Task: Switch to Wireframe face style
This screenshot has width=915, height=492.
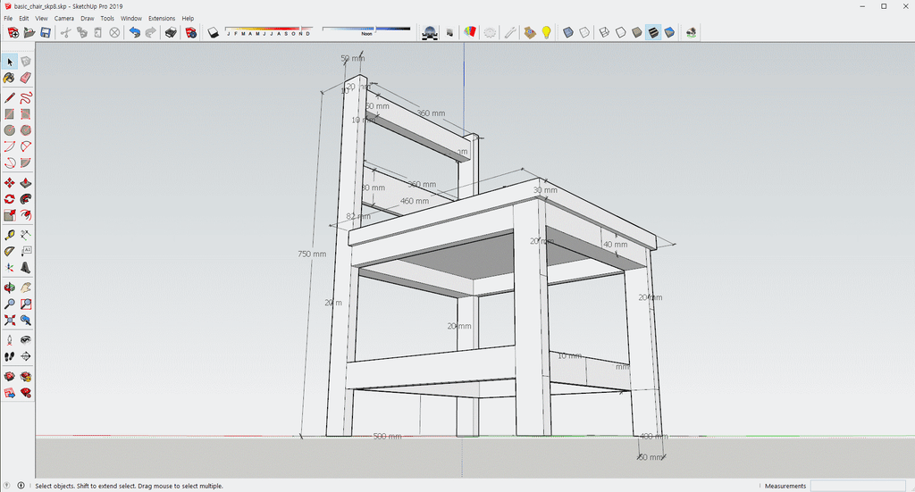Action: [604, 33]
